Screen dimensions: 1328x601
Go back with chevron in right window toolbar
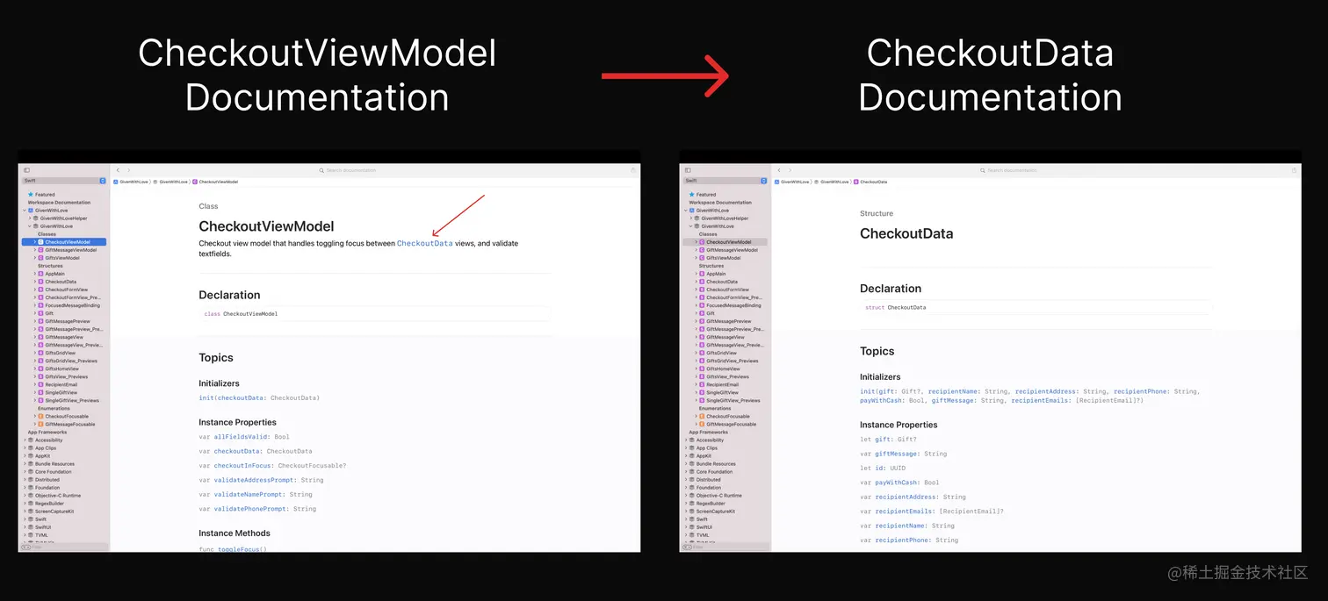780,170
